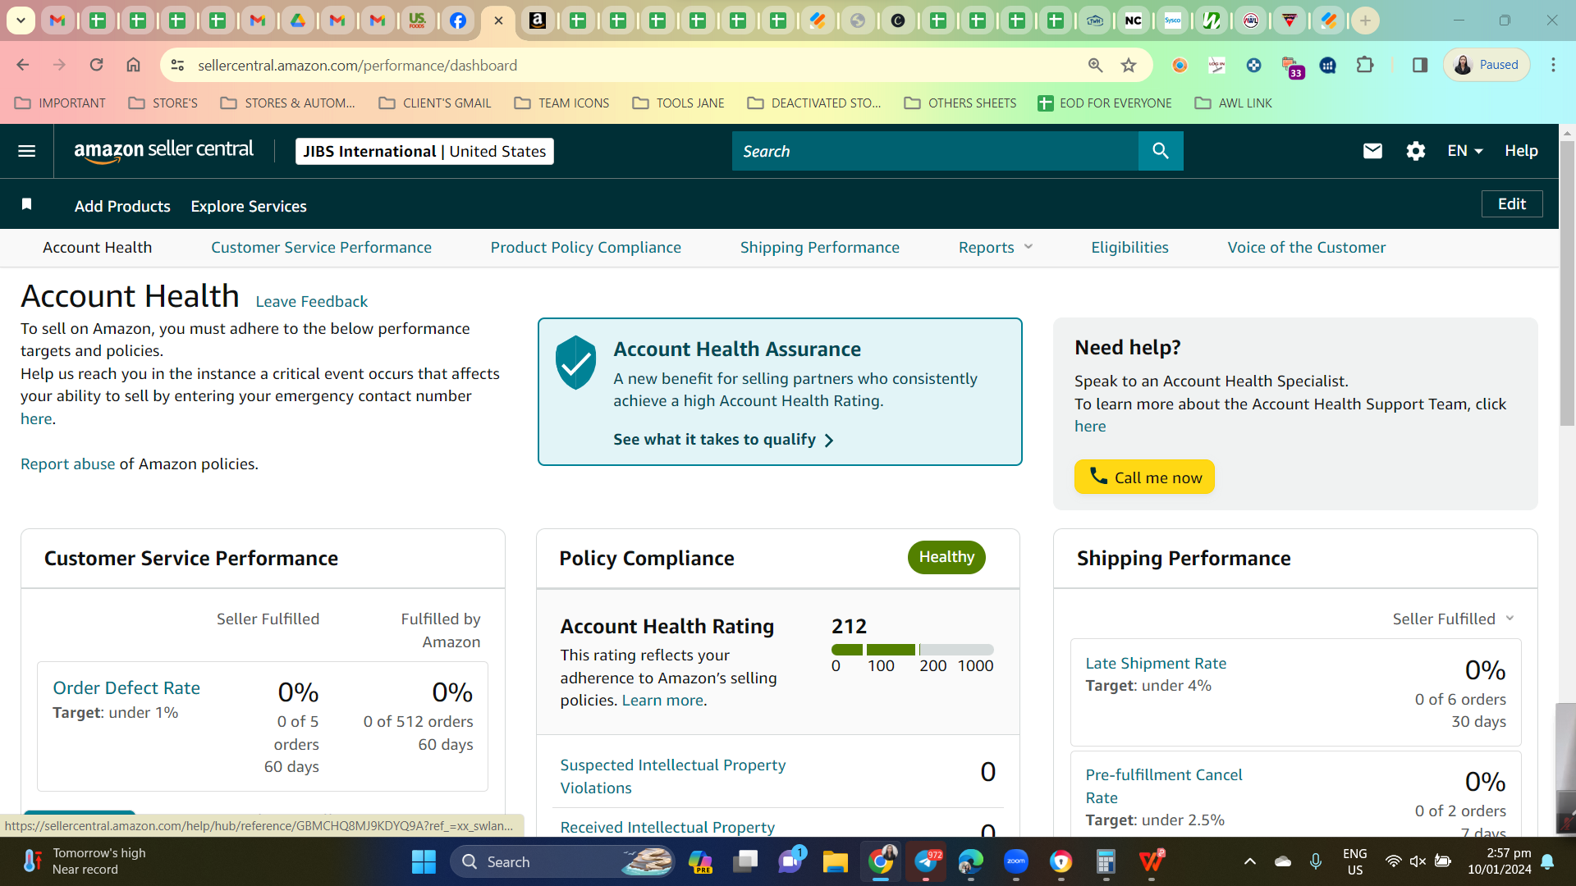Click See what it takes to qualify
Viewport: 1576px width, 886px height.
point(723,440)
